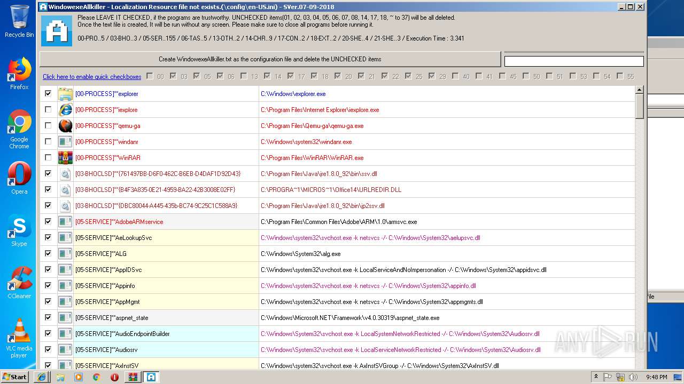684x384 pixels.
Task: Select the [05-SERVICE]**AxInstSV entry text
Action: [x=107, y=366]
